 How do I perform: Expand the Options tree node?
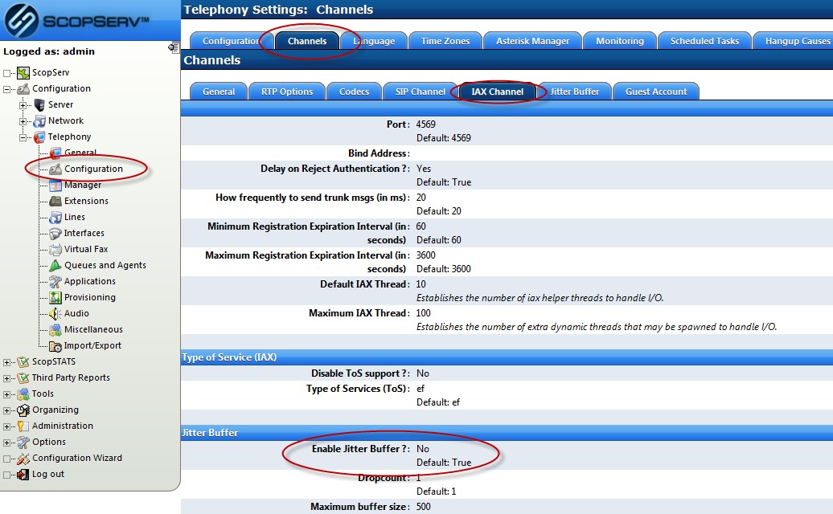pyautogui.click(x=7, y=443)
